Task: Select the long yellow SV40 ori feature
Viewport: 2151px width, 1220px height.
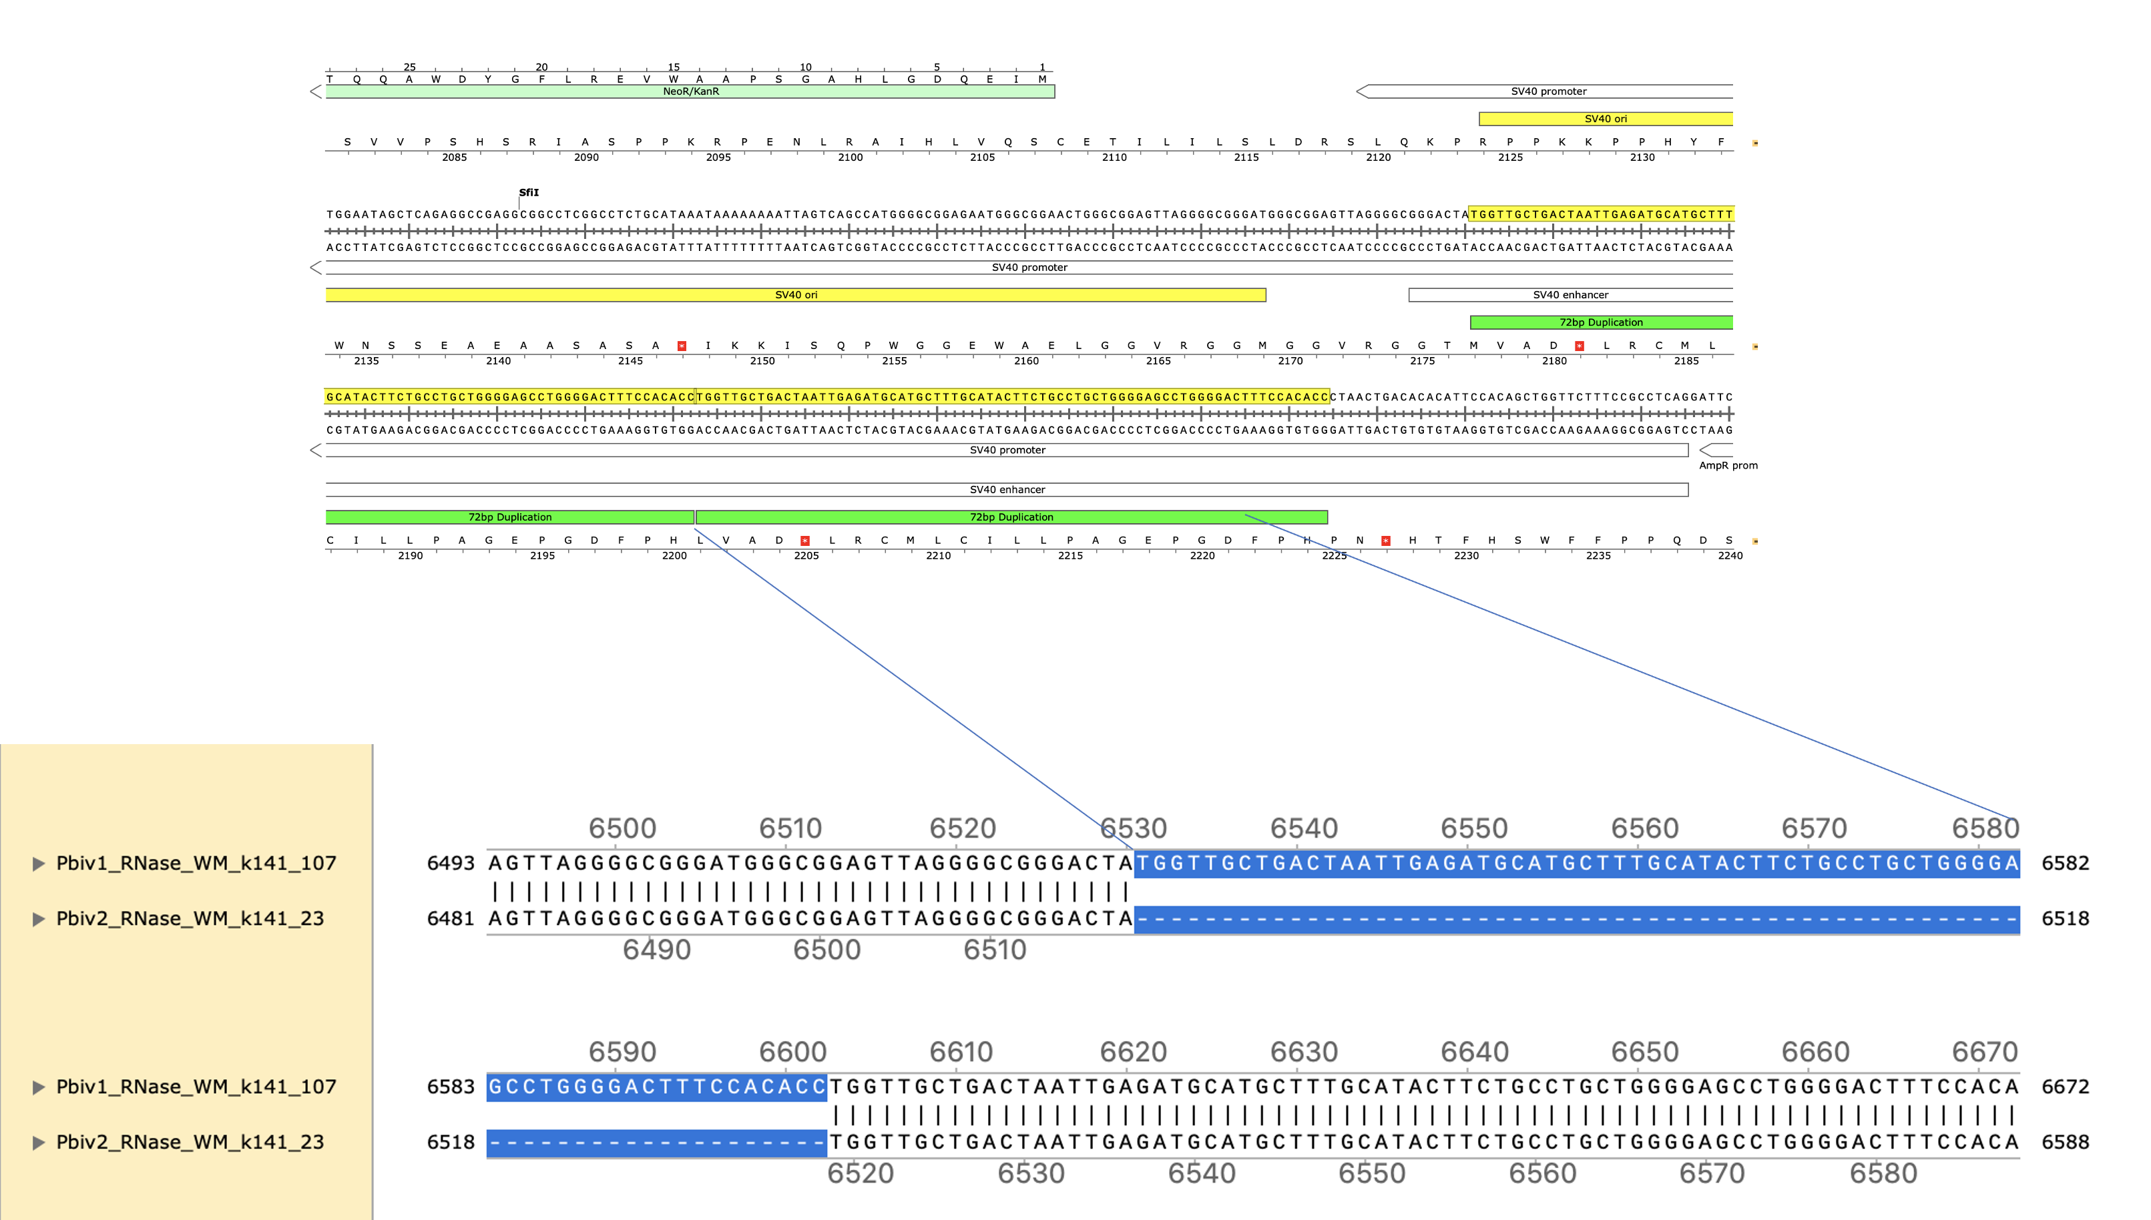Action: (794, 295)
